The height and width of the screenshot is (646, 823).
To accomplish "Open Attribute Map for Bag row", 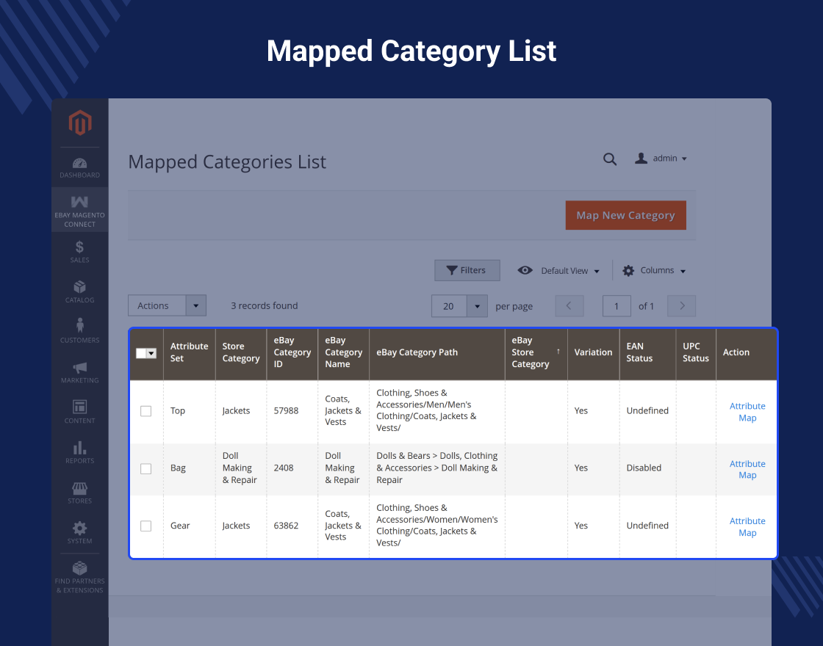I will click(747, 469).
